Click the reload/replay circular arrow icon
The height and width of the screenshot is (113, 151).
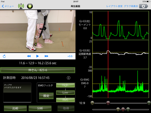(4, 56)
